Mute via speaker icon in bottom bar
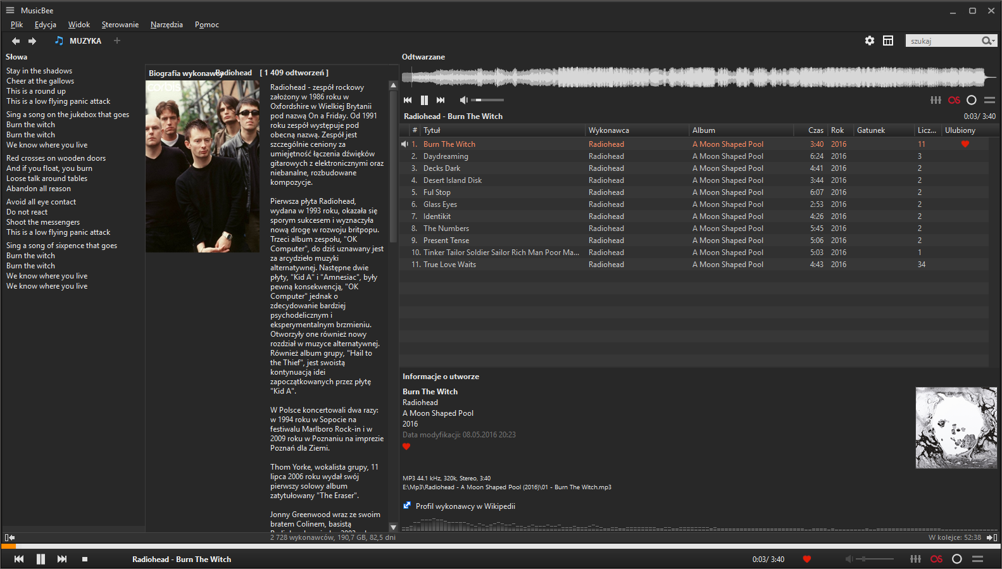 point(849,559)
